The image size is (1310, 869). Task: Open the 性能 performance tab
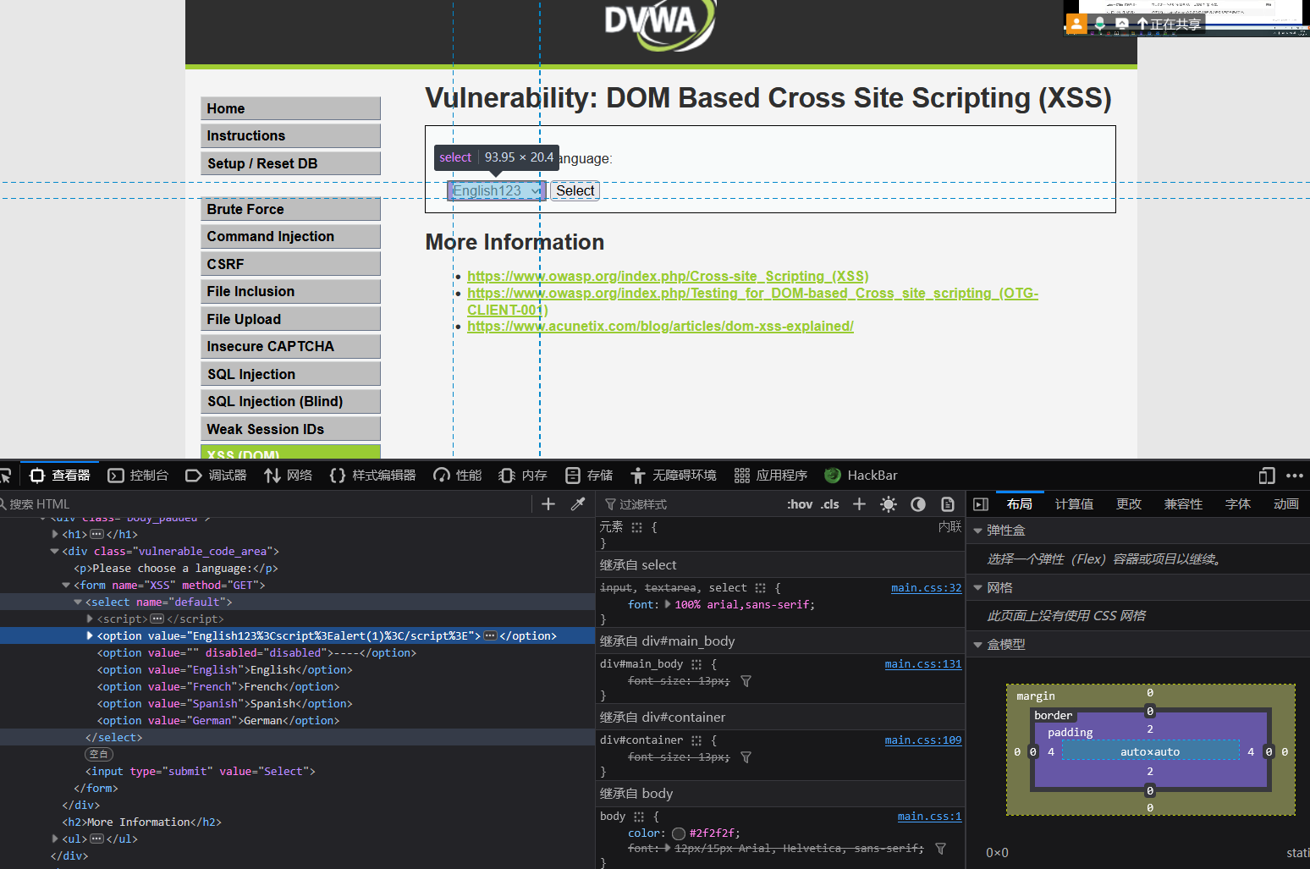tap(458, 476)
